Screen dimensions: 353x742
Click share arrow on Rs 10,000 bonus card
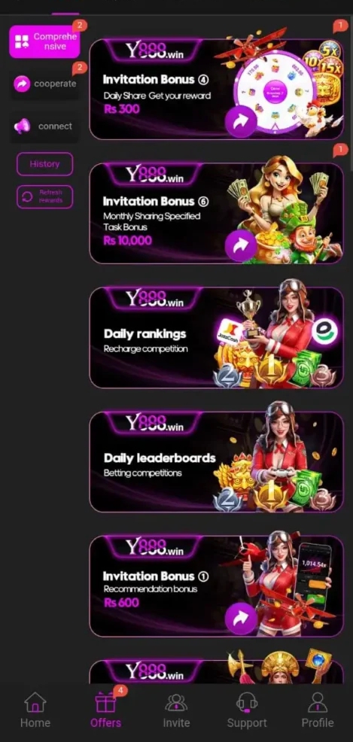[241, 245]
